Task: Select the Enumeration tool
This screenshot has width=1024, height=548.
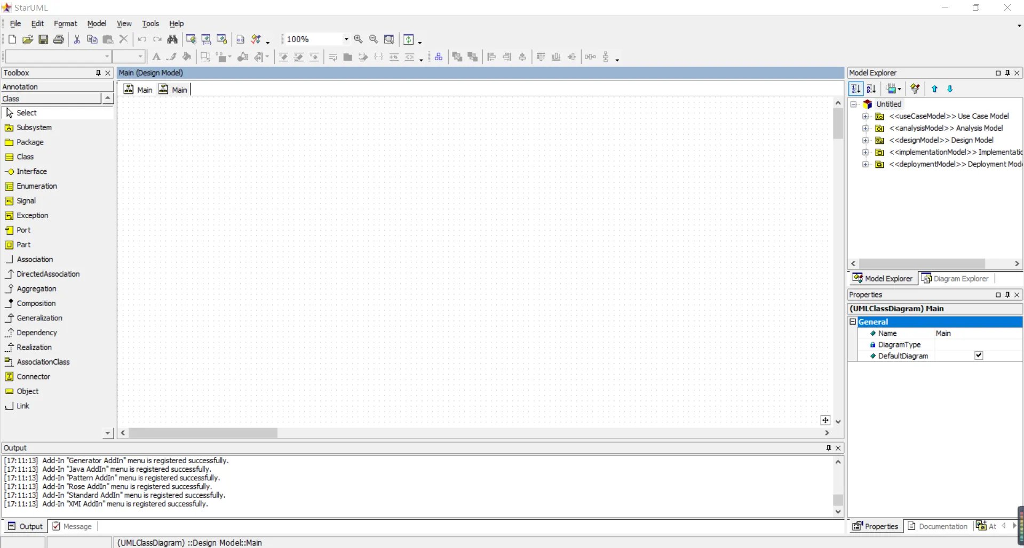Action: click(36, 186)
